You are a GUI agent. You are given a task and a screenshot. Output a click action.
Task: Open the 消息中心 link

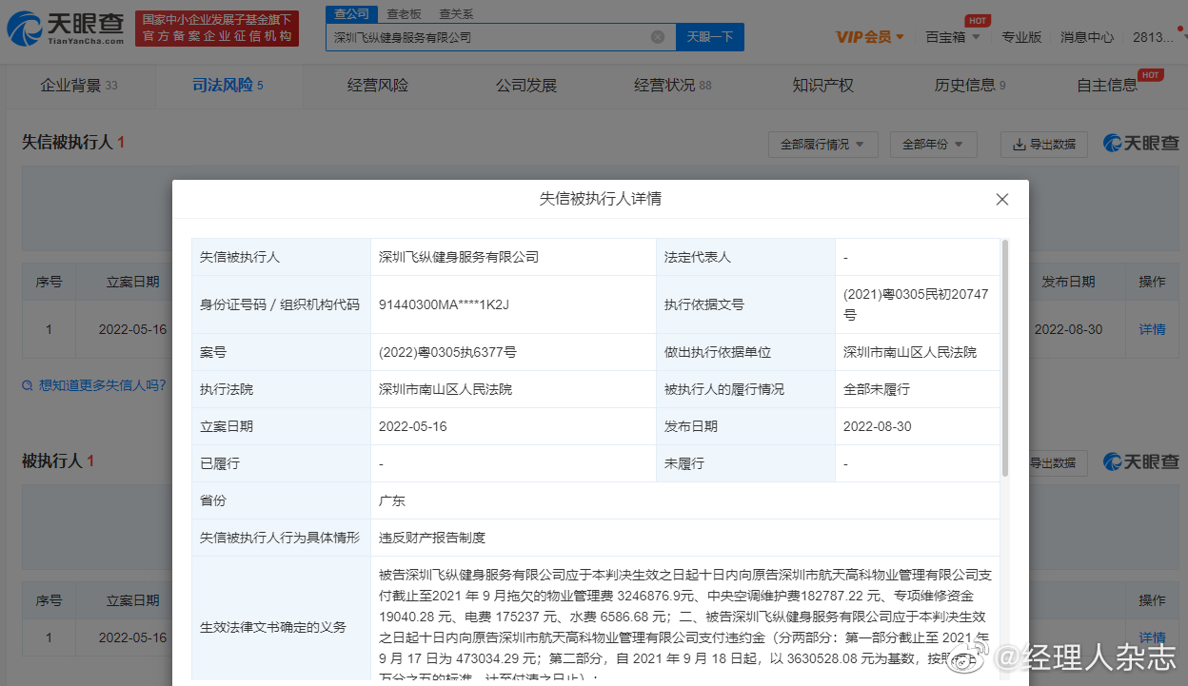pos(1087,37)
